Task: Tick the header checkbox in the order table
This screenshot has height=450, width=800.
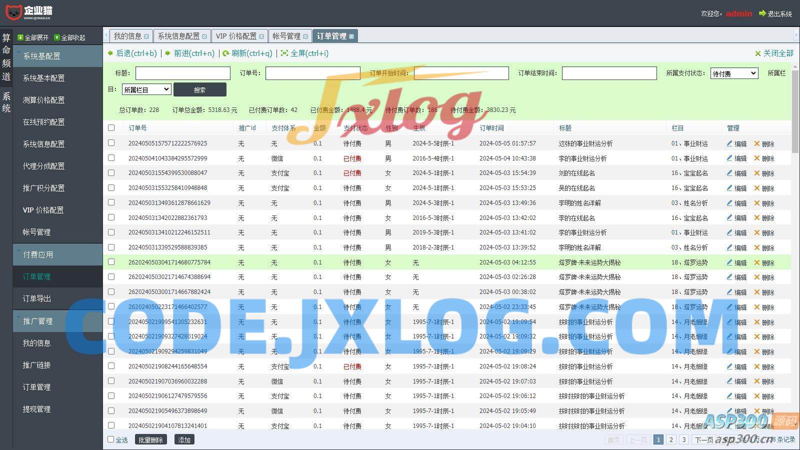Action: coord(111,128)
